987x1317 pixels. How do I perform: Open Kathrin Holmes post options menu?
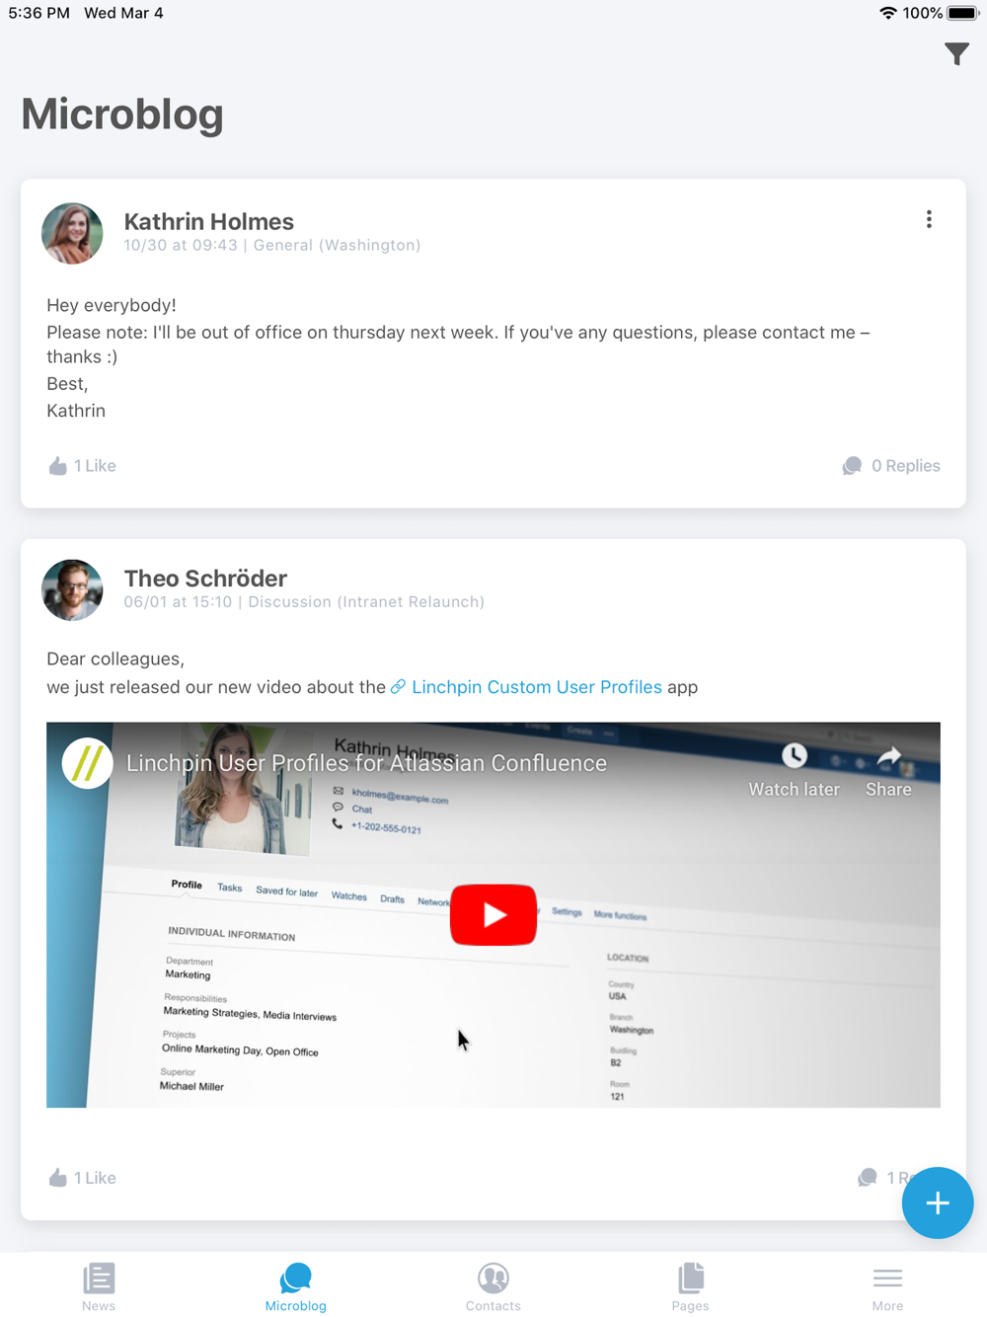(929, 219)
